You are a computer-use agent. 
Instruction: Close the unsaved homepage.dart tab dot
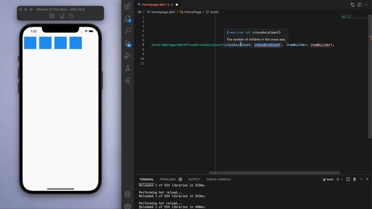point(177,5)
